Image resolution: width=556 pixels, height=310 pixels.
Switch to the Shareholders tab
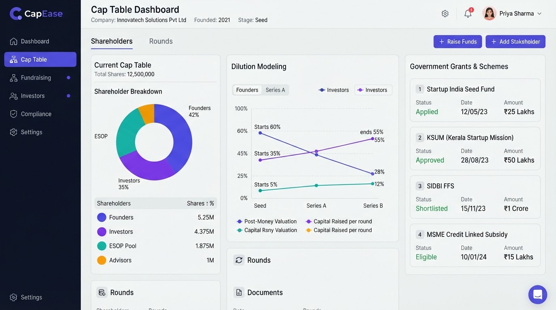pyautogui.click(x=112, y=41)
